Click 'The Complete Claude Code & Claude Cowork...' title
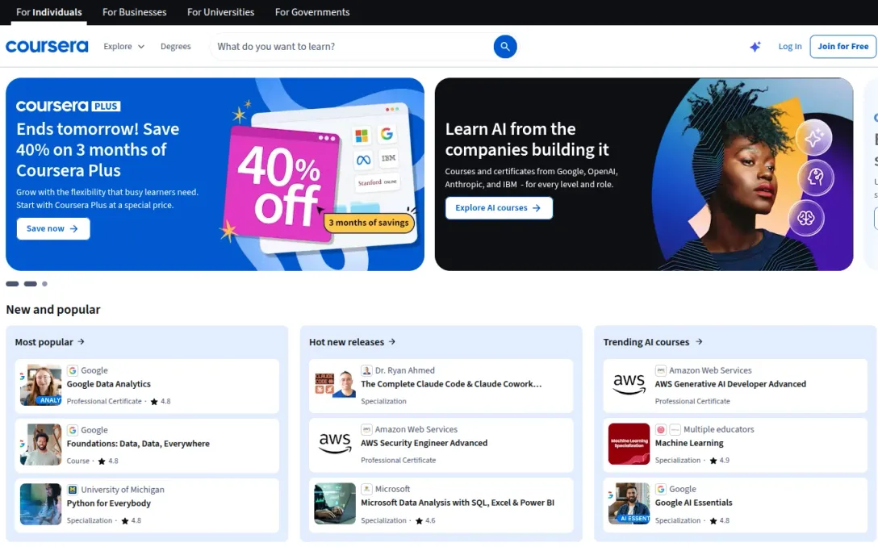The height and width of the screenshot is (547, 878). click(x=451, y=384)
